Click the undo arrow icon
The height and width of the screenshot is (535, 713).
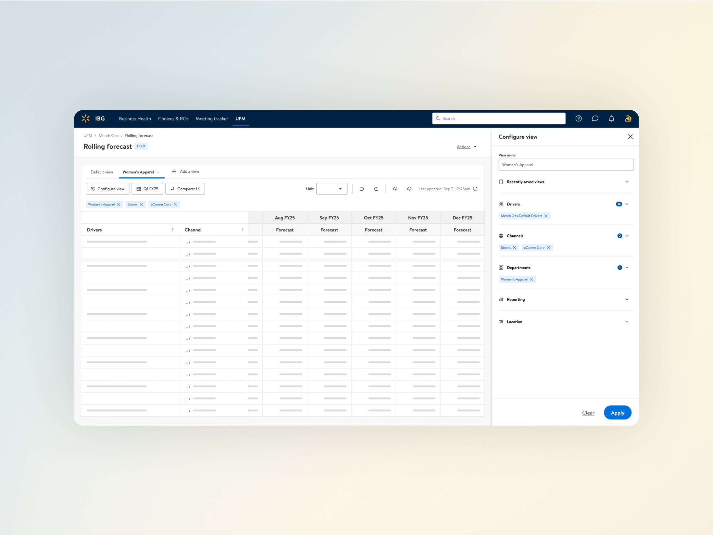(362, 189)
